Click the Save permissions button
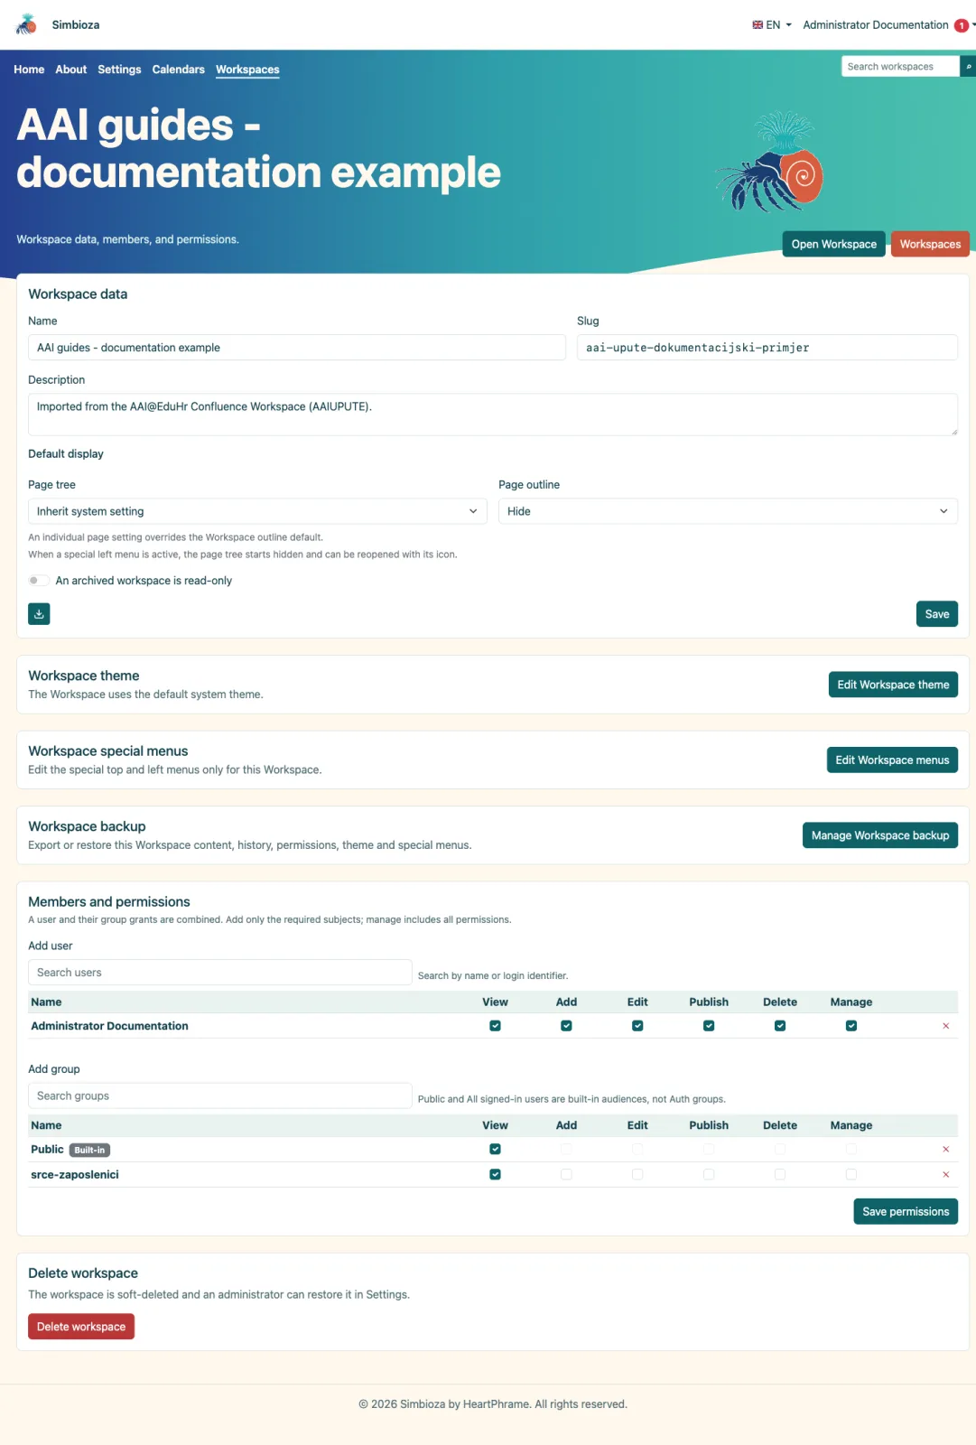Image resolution: width=976 pixels, height=1445 pixels. pos(906,1212)
